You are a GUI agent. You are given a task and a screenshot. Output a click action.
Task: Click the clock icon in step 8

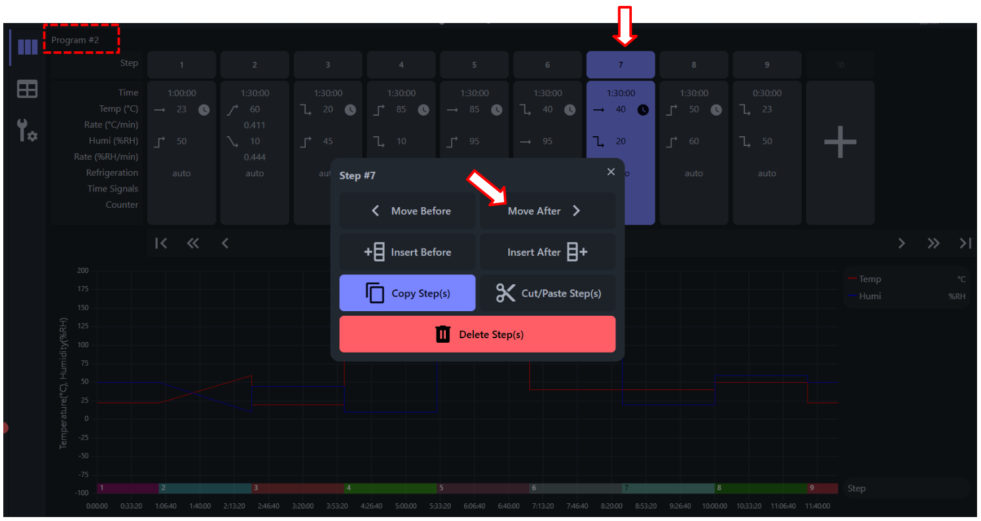[716, 110]
